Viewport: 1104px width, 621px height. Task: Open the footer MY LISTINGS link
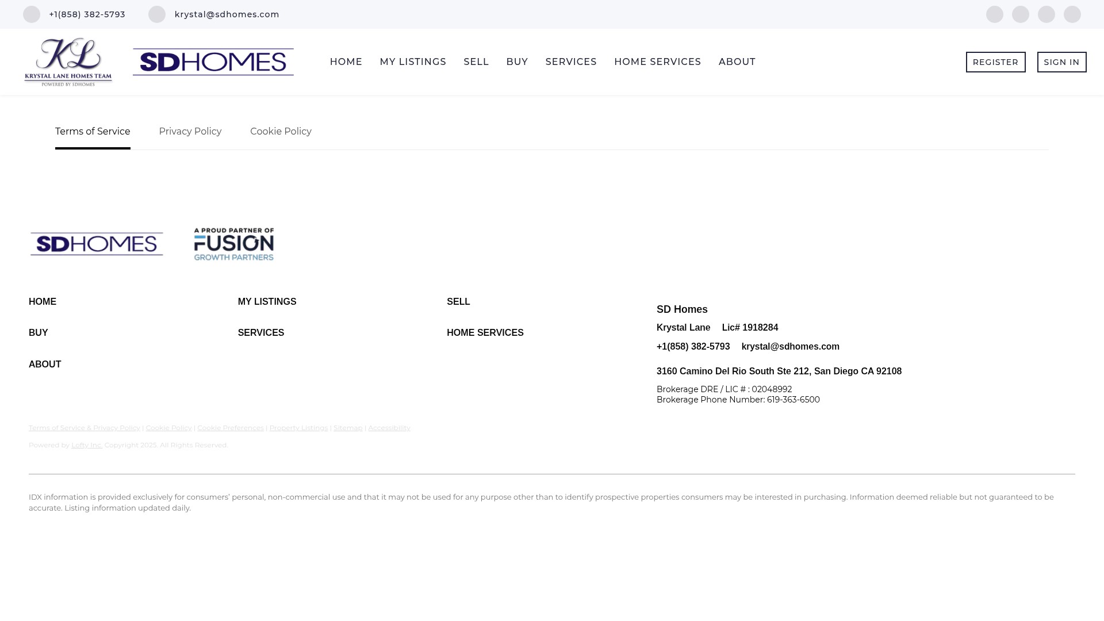[x=267, y=302]
